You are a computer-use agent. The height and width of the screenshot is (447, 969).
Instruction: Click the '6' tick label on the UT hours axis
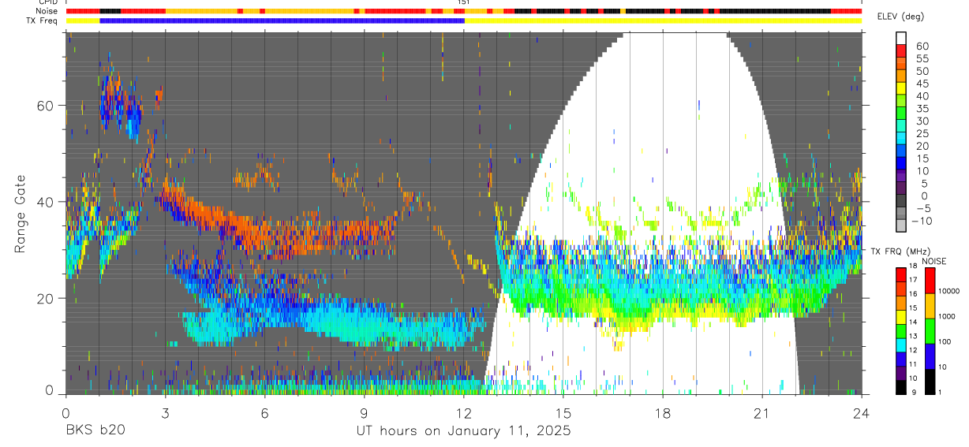pos(264,413)
